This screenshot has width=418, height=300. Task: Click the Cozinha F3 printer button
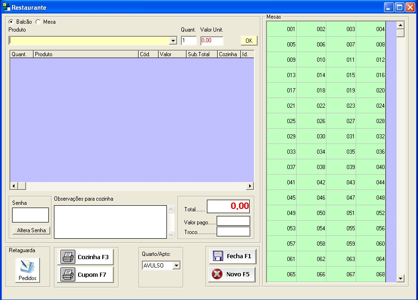point(85,257)
